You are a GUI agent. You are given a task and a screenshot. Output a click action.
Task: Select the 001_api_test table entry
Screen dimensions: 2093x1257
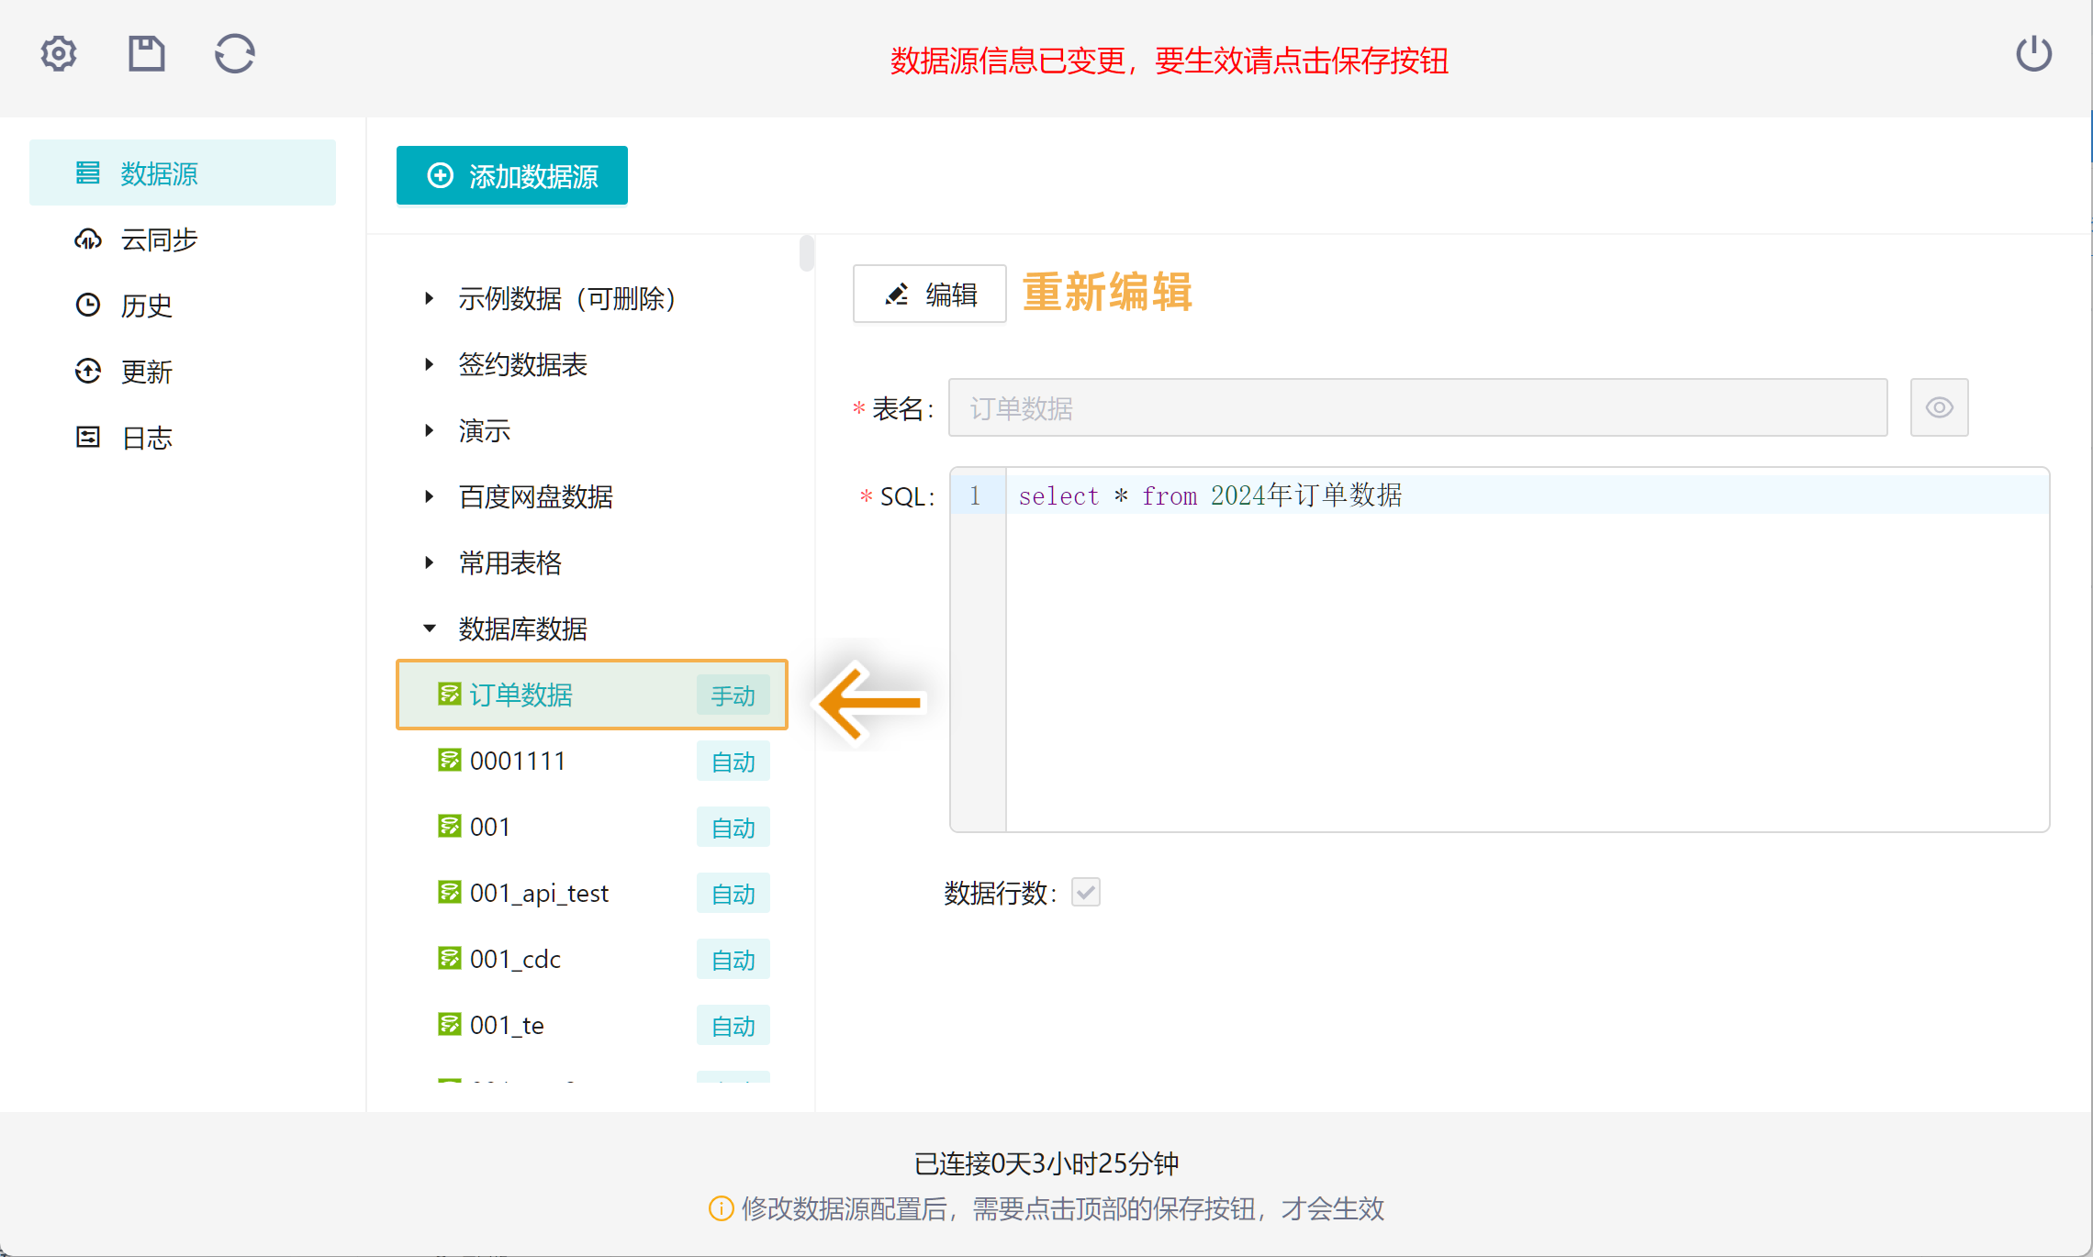pyautogui.click(x=592, y=893)
